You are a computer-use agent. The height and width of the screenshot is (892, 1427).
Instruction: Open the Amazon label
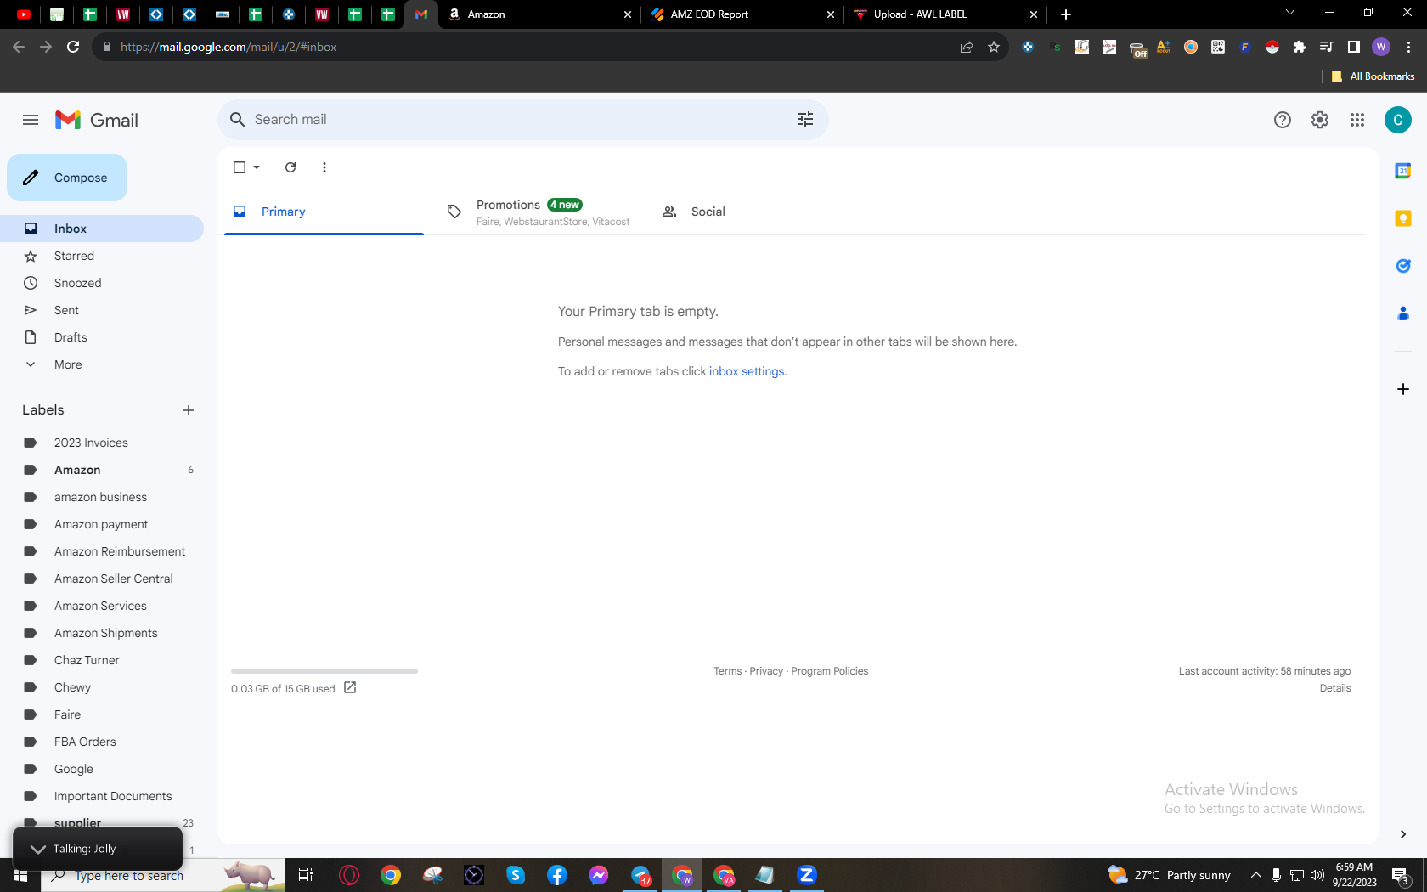[x=102, y=470]
